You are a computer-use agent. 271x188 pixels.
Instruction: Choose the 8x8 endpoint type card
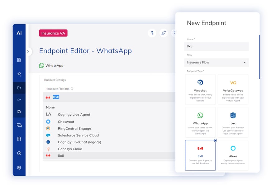coord(200,155)
